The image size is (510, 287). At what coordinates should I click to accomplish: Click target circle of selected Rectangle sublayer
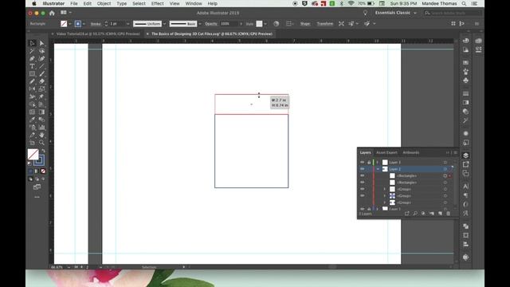[445, 175]
